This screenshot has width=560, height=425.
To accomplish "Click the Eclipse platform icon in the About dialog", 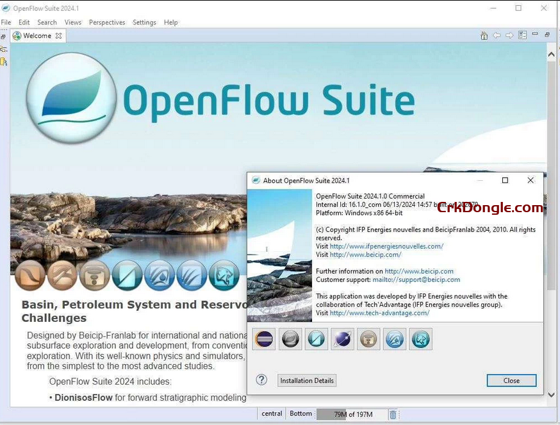I will (263, 338).
